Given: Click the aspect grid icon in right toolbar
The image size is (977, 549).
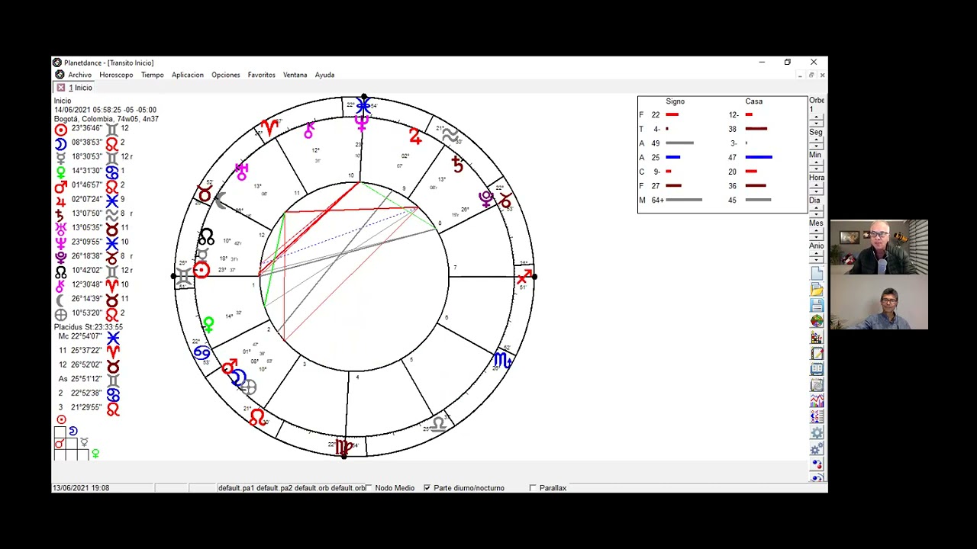Looking at the screenshot, I should pos(817,417).
